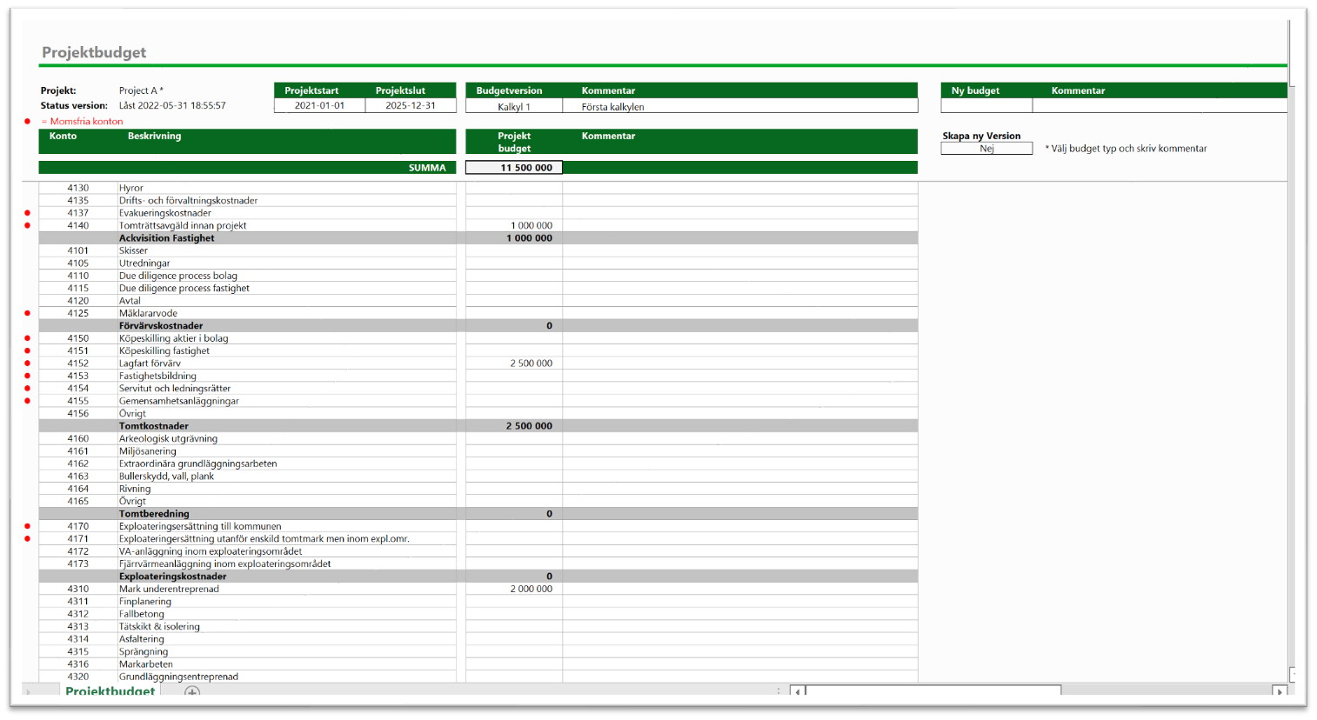This screenshot has height=720, width=1317.
Task: Select the Projektstart date 2021-01-01
Action: pos(319,106)
